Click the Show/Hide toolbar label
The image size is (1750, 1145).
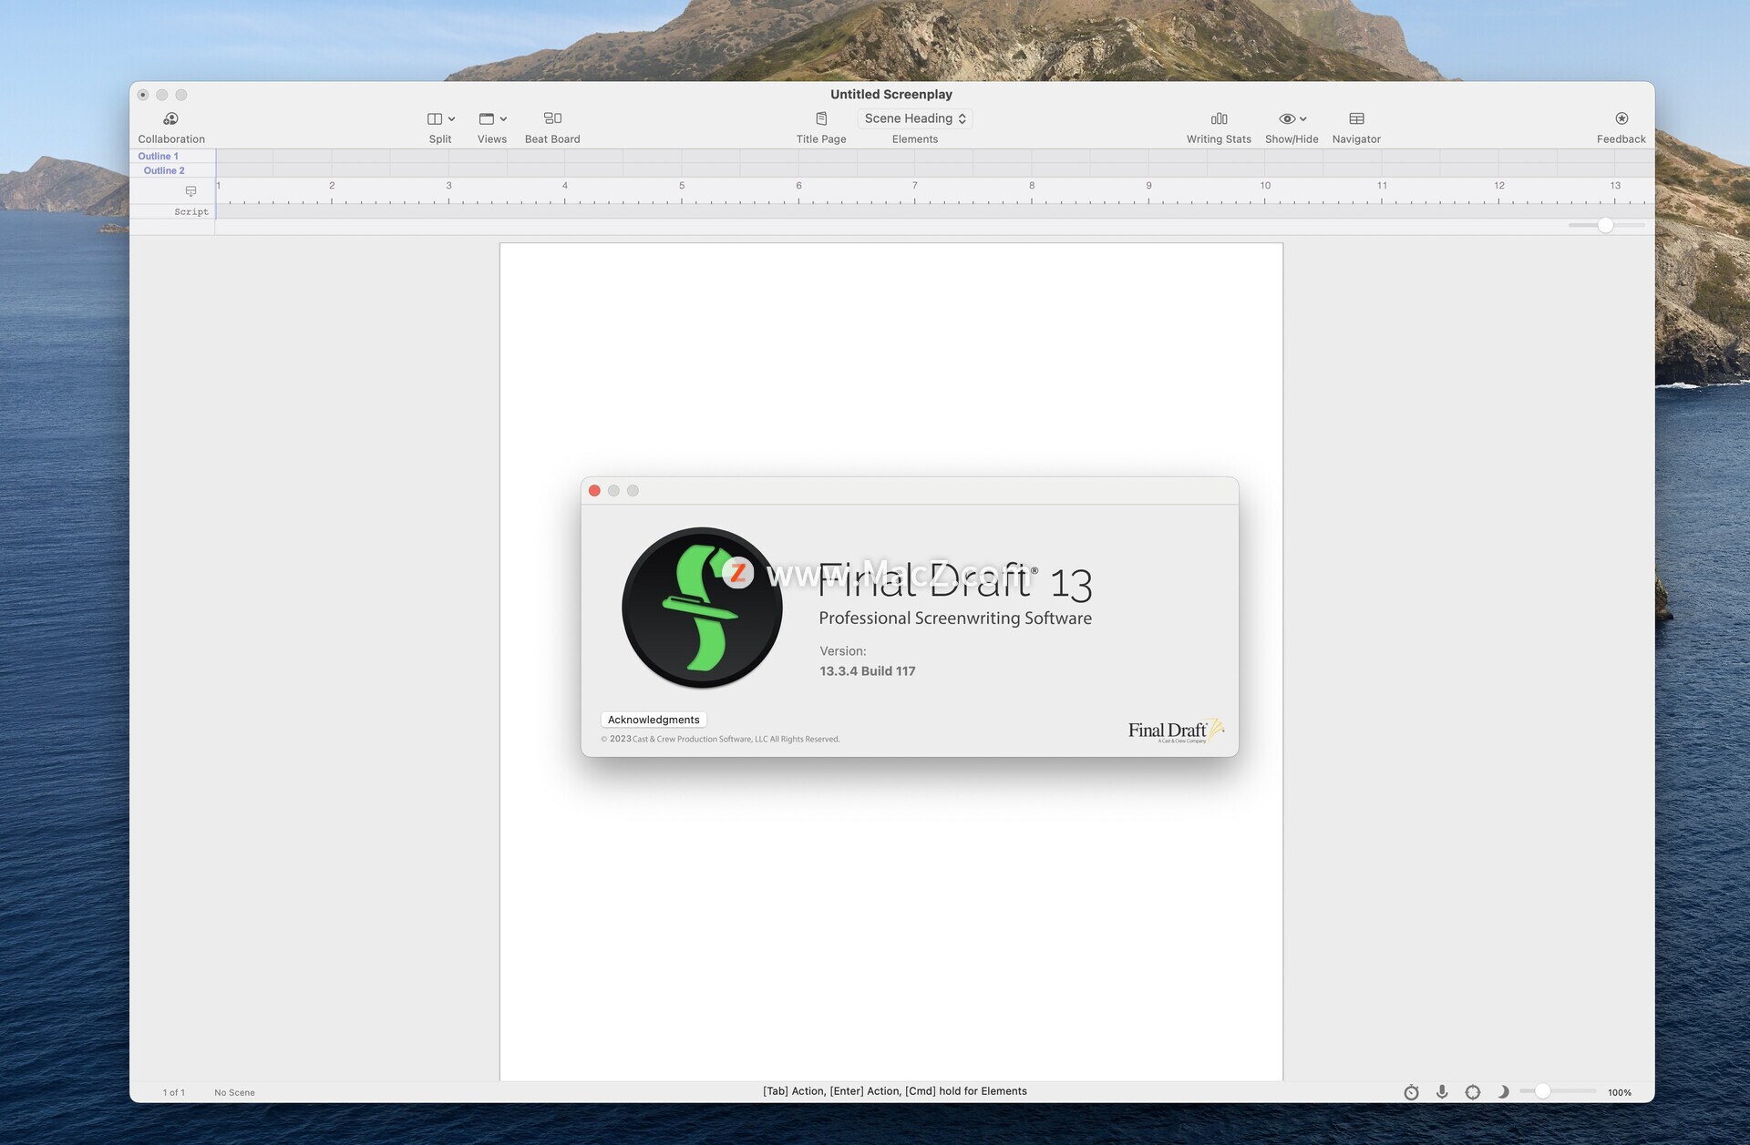(1292, 139)
